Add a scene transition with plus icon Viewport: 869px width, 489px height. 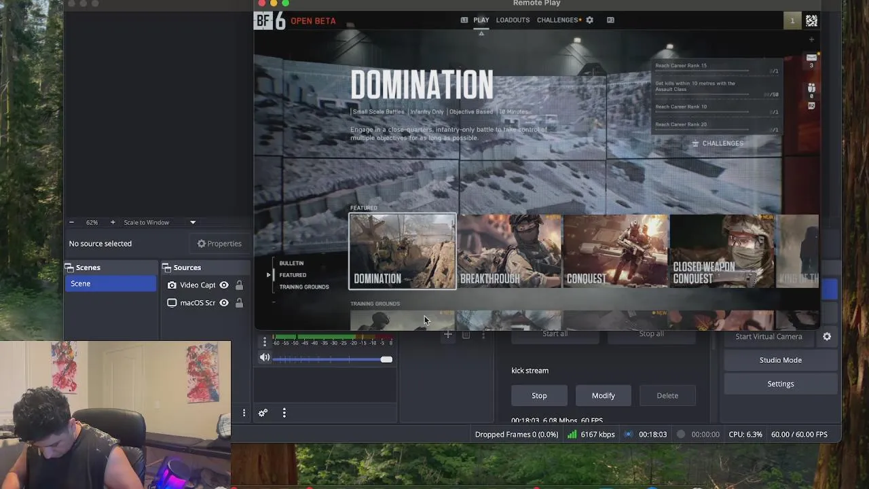[447, 334]
